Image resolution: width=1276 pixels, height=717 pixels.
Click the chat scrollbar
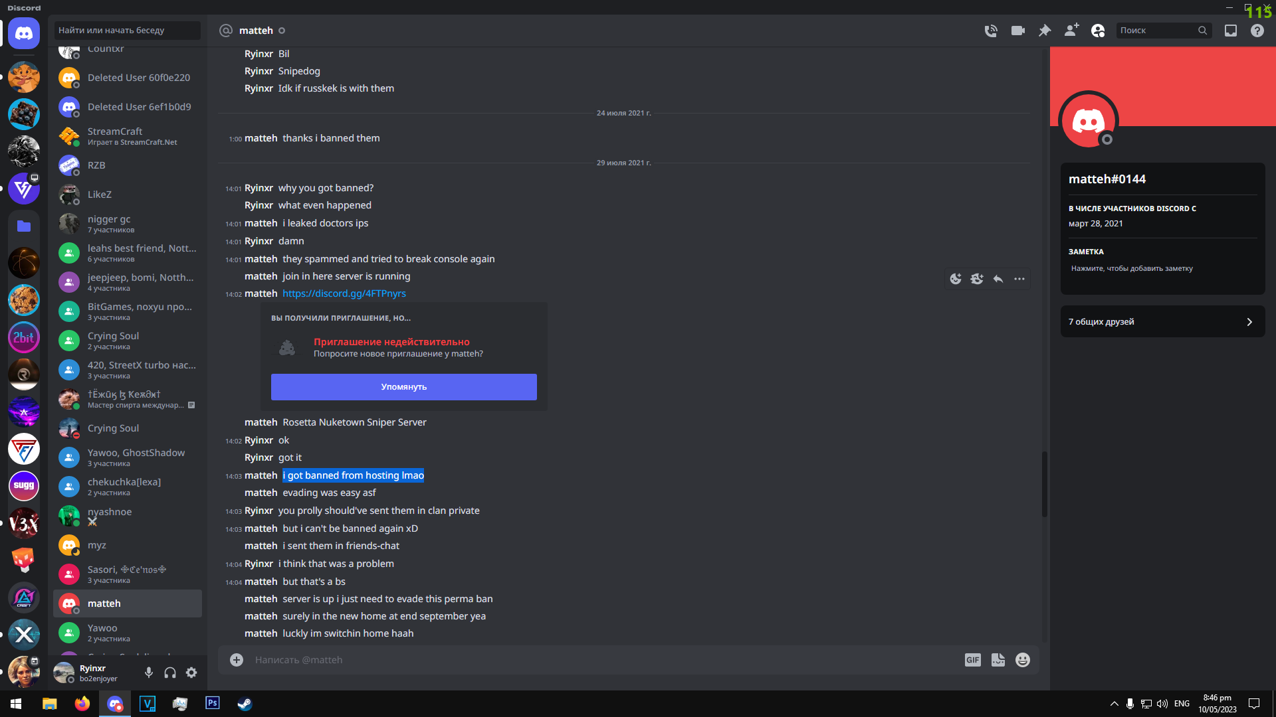tap(1044, 485)
